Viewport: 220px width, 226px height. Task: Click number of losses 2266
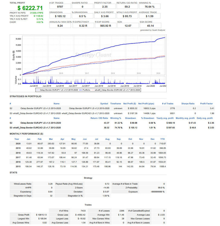(122, 211)
